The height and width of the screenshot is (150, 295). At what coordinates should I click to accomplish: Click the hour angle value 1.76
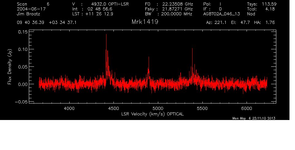270,23
